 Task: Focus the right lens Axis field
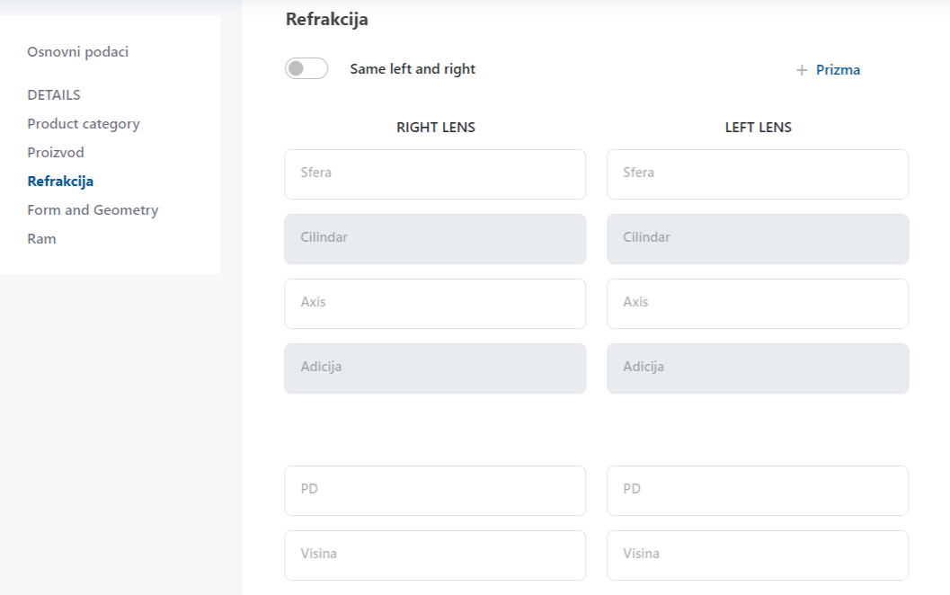coord(435,304)
